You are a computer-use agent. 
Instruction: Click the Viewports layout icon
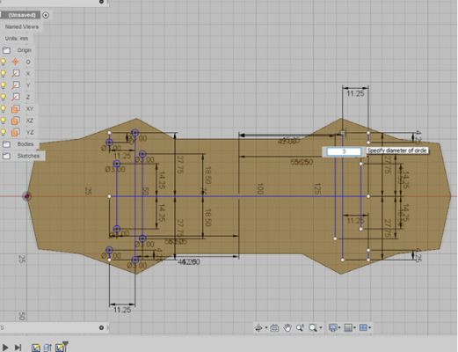click(x=363, y=327)
